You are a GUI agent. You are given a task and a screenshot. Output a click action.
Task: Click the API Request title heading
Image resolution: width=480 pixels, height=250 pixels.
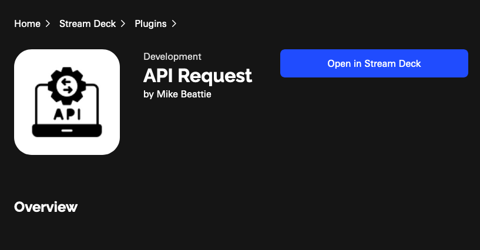[197, 76]
